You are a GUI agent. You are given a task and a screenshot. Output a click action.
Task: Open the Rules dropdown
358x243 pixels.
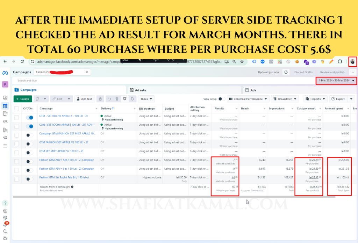pyautogui.click(x=146, y=99)
